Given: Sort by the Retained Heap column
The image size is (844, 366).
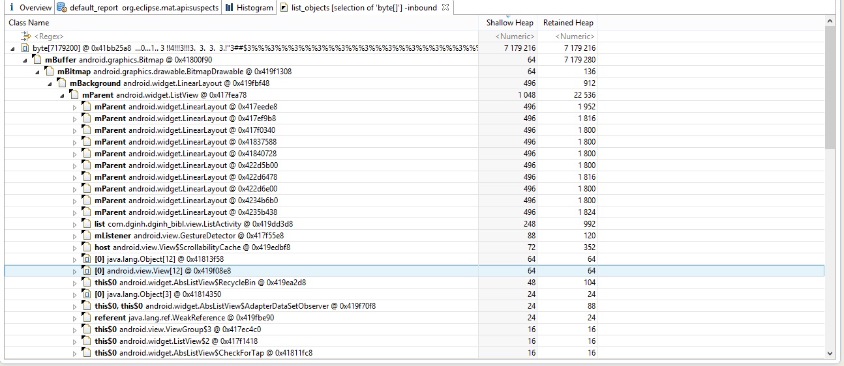Looking at the screenshot, I should coord(568,23).
